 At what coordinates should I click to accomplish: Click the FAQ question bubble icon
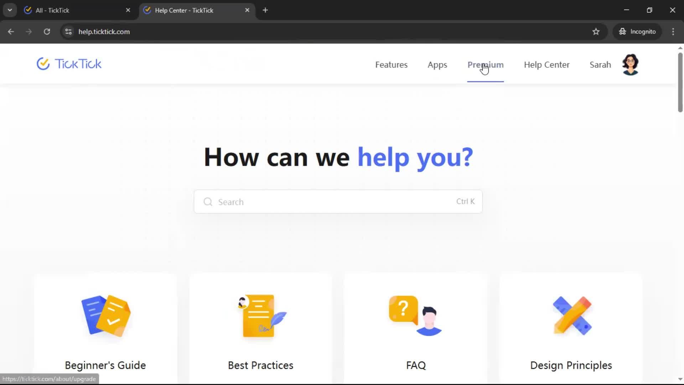(x=415, y=316)
